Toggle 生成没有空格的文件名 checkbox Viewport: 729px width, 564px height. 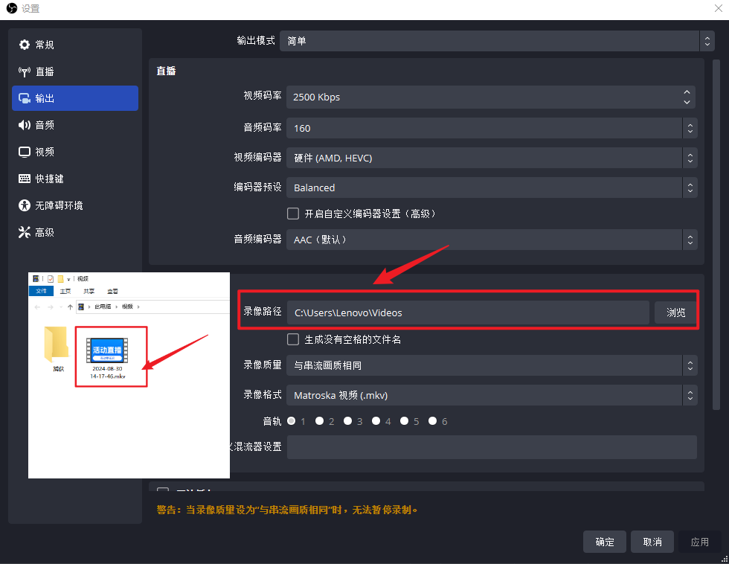[x=293, y=339]
